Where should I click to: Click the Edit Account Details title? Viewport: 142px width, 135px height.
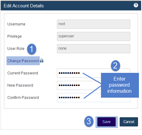click(24, 6)
